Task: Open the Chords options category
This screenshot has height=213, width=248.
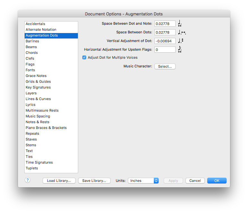Action: pos(51,53)
